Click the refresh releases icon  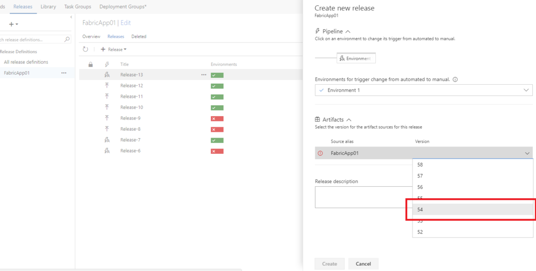point(86,49)
